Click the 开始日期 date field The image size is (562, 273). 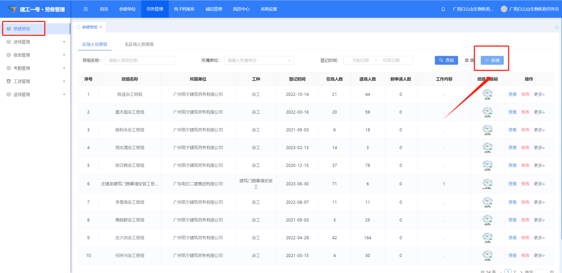click(360, 60)
